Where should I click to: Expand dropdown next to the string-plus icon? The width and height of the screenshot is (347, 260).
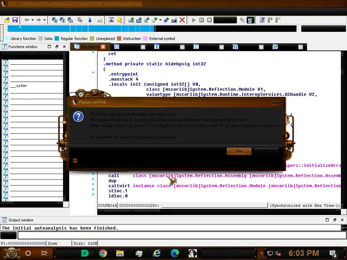(160, 20)
